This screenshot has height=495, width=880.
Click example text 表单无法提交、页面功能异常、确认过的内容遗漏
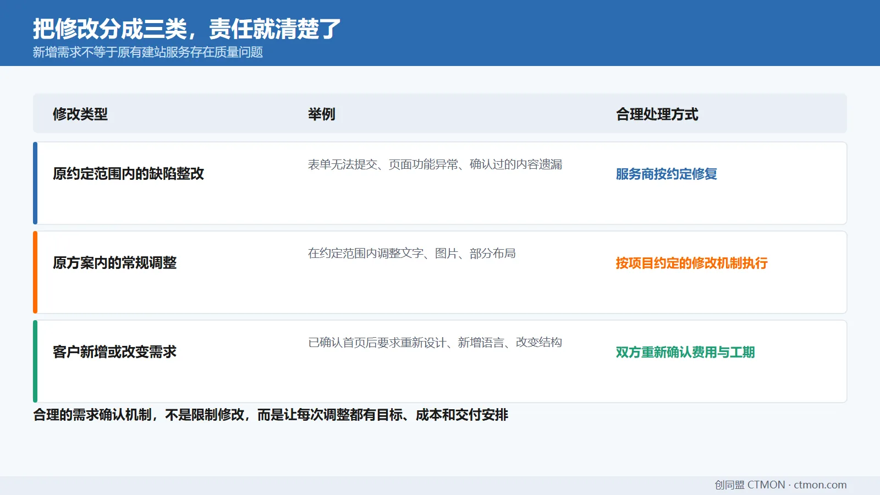(435, 164)
